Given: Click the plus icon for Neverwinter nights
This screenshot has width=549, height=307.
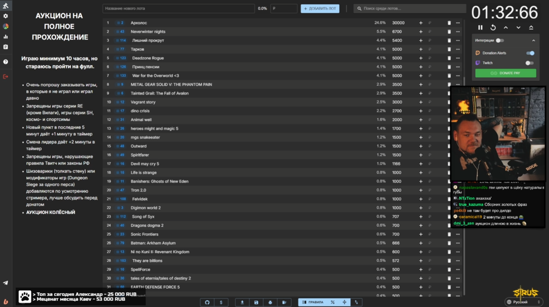Looking at the screenshot, I should (421, 32).
